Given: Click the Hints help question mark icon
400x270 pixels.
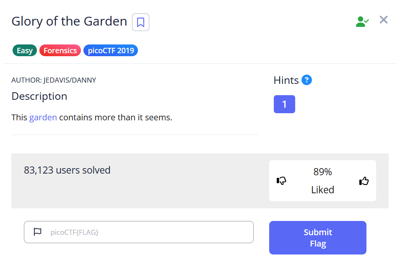Looking at the screenshot, I should coord(306,80).
